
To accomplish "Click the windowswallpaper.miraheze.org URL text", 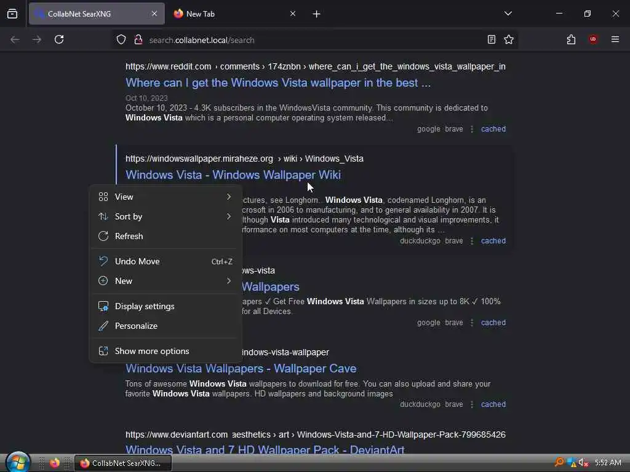I will point(199,159).
